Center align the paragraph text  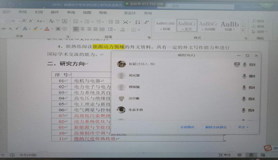click(x=82, y=29)
